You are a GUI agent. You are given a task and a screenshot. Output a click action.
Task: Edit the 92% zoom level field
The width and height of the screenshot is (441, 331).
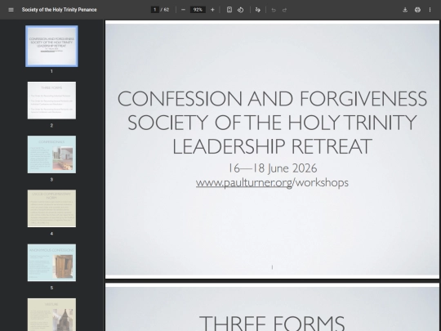pyautogui.click(x=198, y=10)
